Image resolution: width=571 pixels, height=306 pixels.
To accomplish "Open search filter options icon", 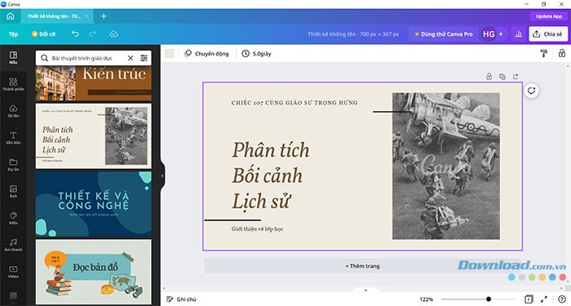I will (x=144, y=58).
